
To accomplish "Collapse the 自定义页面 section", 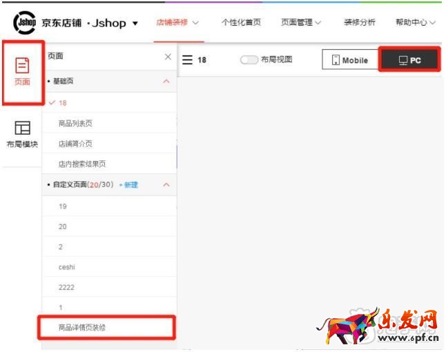I will pos(166,185).
